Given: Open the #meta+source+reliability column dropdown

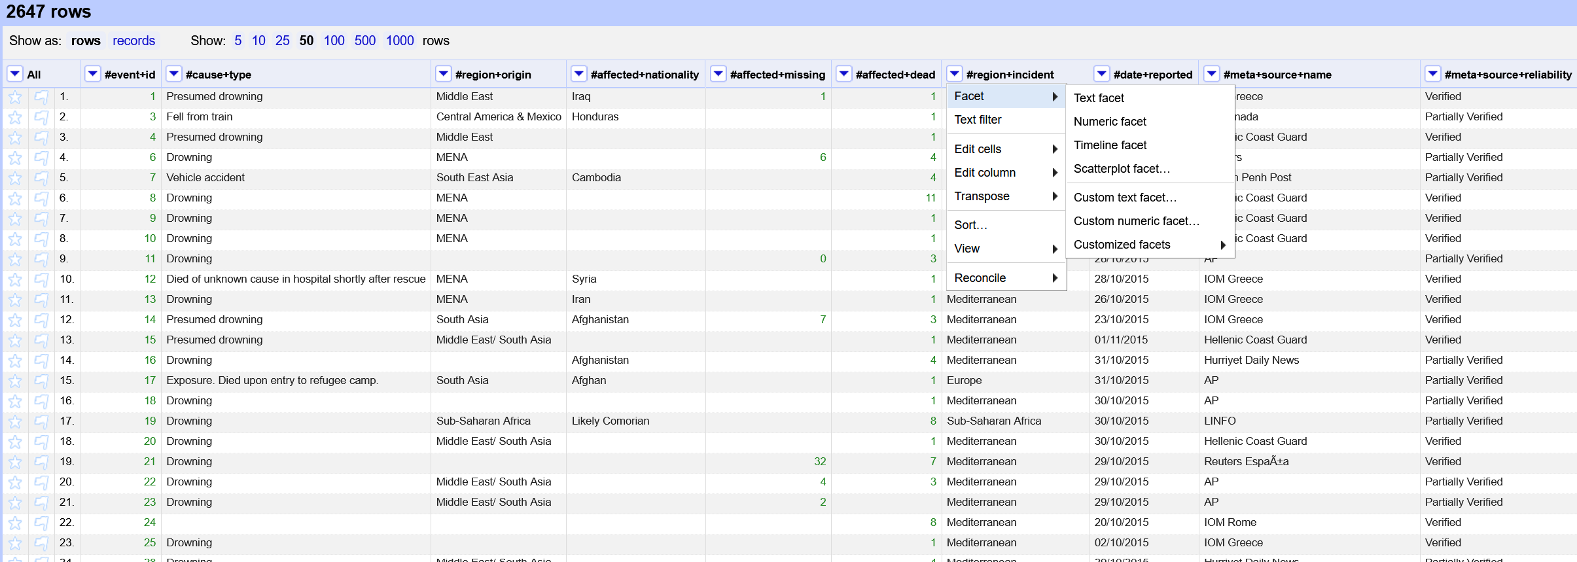Looking at the screenshot, I should point(1433,74).
